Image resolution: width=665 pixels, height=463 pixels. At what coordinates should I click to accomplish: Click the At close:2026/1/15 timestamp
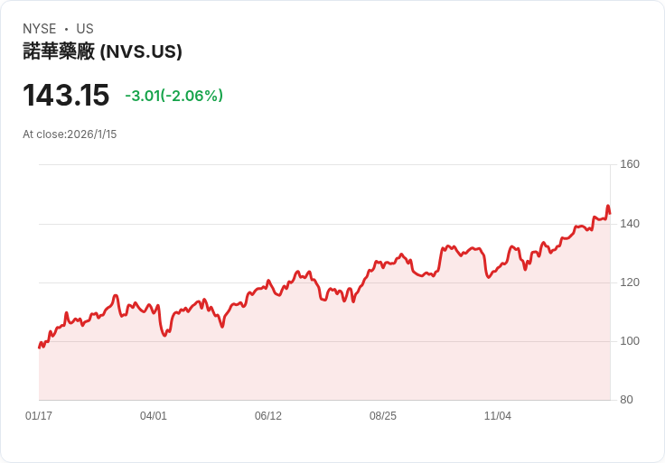point(70,134)
